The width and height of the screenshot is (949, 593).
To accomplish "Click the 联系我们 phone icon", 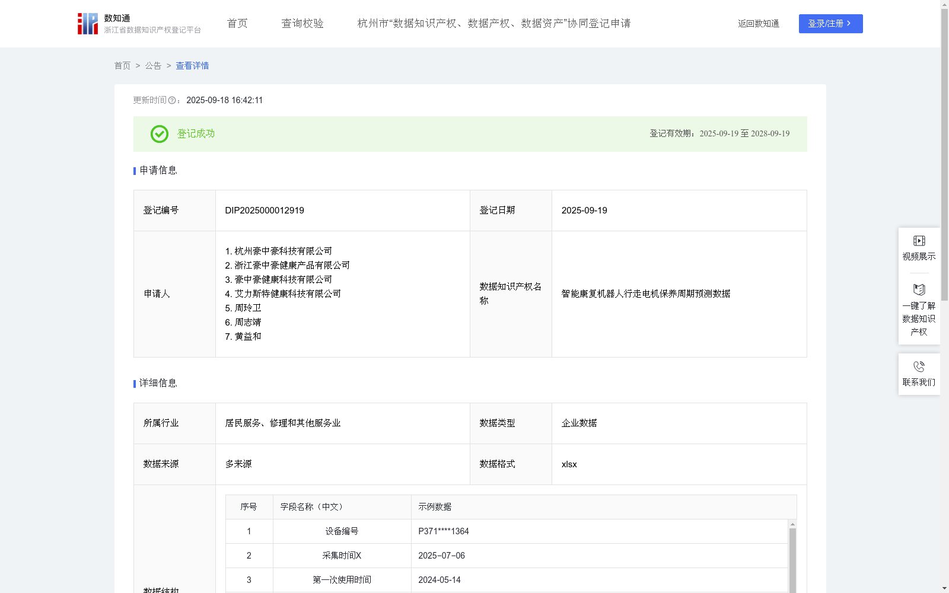I will click(919, 366).
